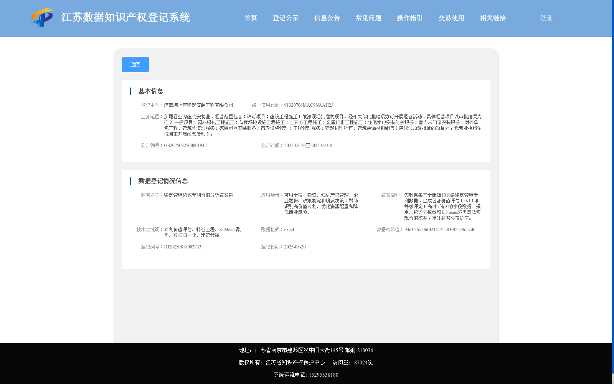Open the 操作指引 menu item
Image resolution: width=614 pixels, height=384 pixels.
pos(410,18)
